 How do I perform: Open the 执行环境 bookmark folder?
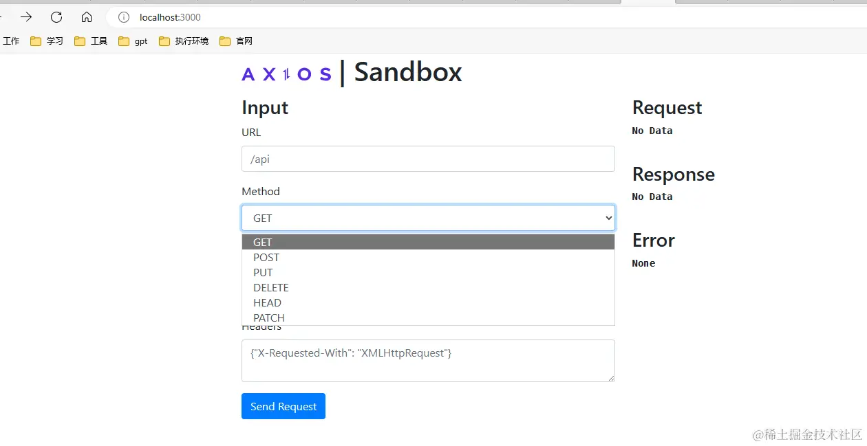(x=184, y=41)
